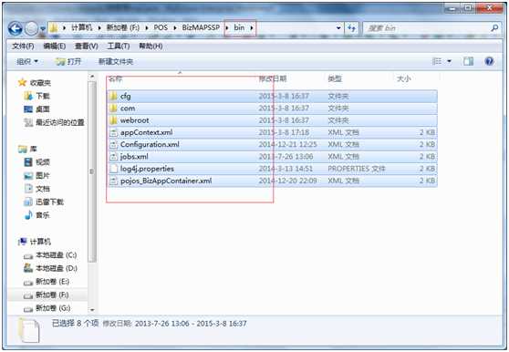Click the search magnifier icon
This screenshot has height=352, width=509.
[494, 28]
